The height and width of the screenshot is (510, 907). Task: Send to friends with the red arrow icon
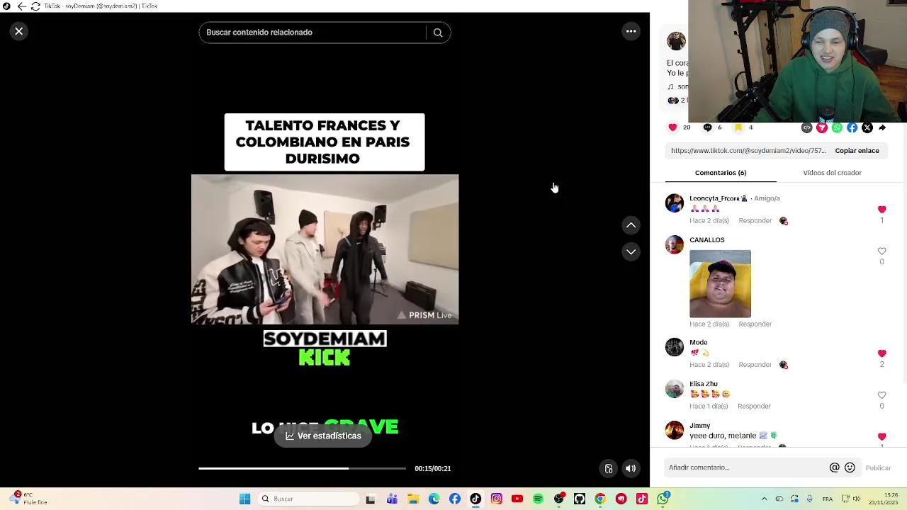point(822,127)
